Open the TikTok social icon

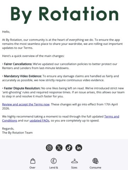[69, 148]
